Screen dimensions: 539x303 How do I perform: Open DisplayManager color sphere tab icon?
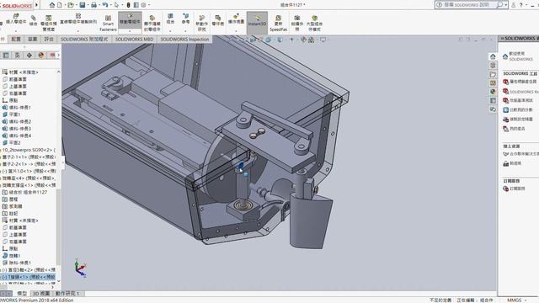41,55
